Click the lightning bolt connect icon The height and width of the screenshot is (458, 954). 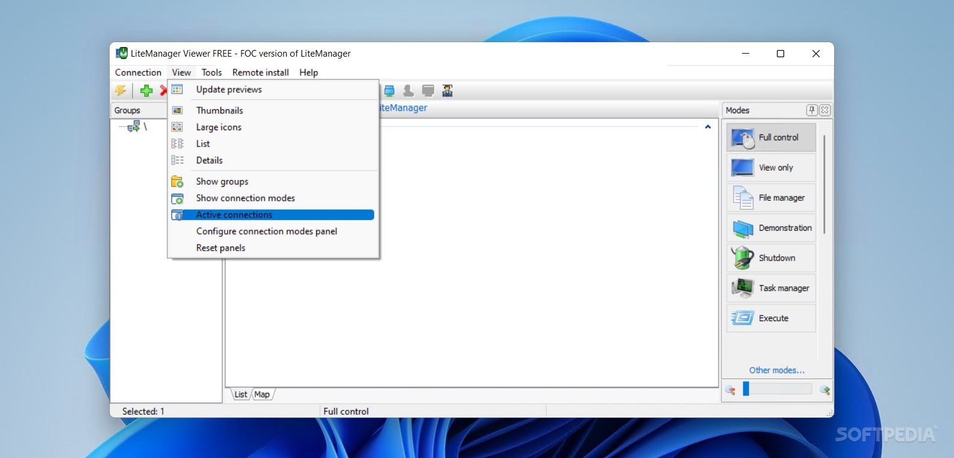120,91
